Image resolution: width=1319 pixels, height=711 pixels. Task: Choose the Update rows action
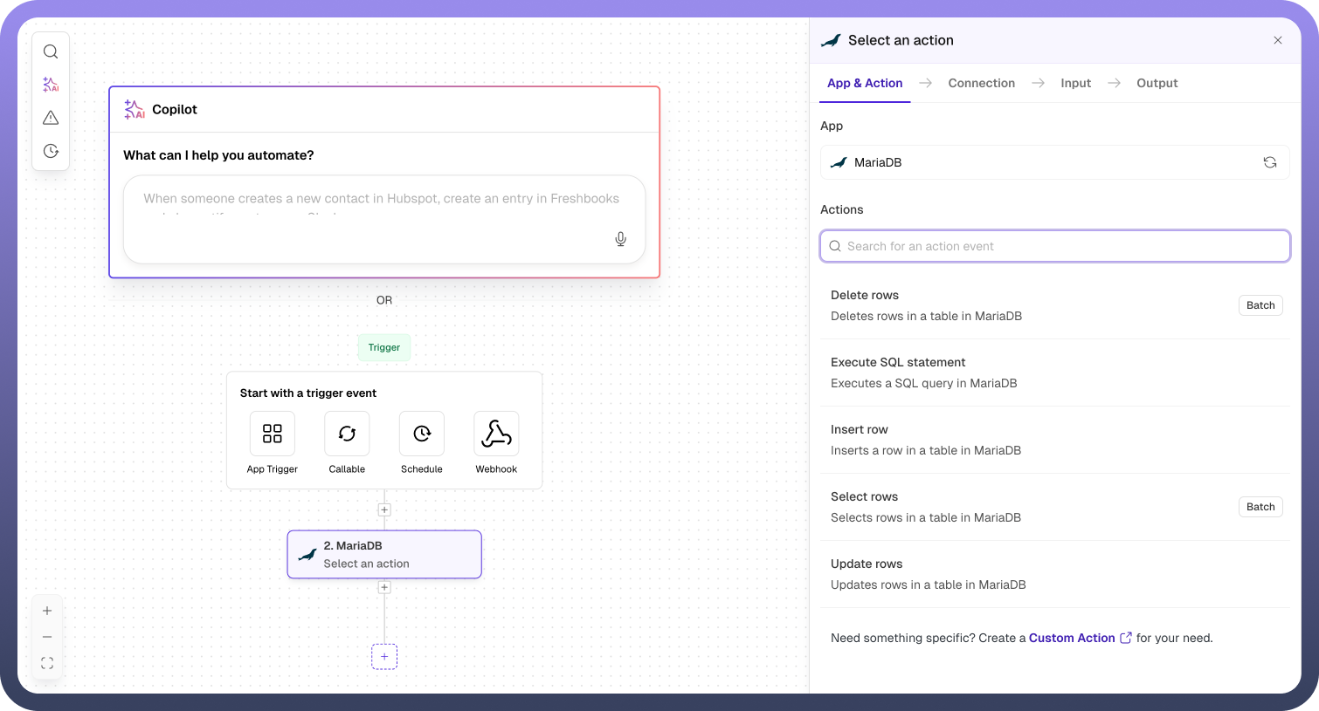click(x=1055, y=574)
